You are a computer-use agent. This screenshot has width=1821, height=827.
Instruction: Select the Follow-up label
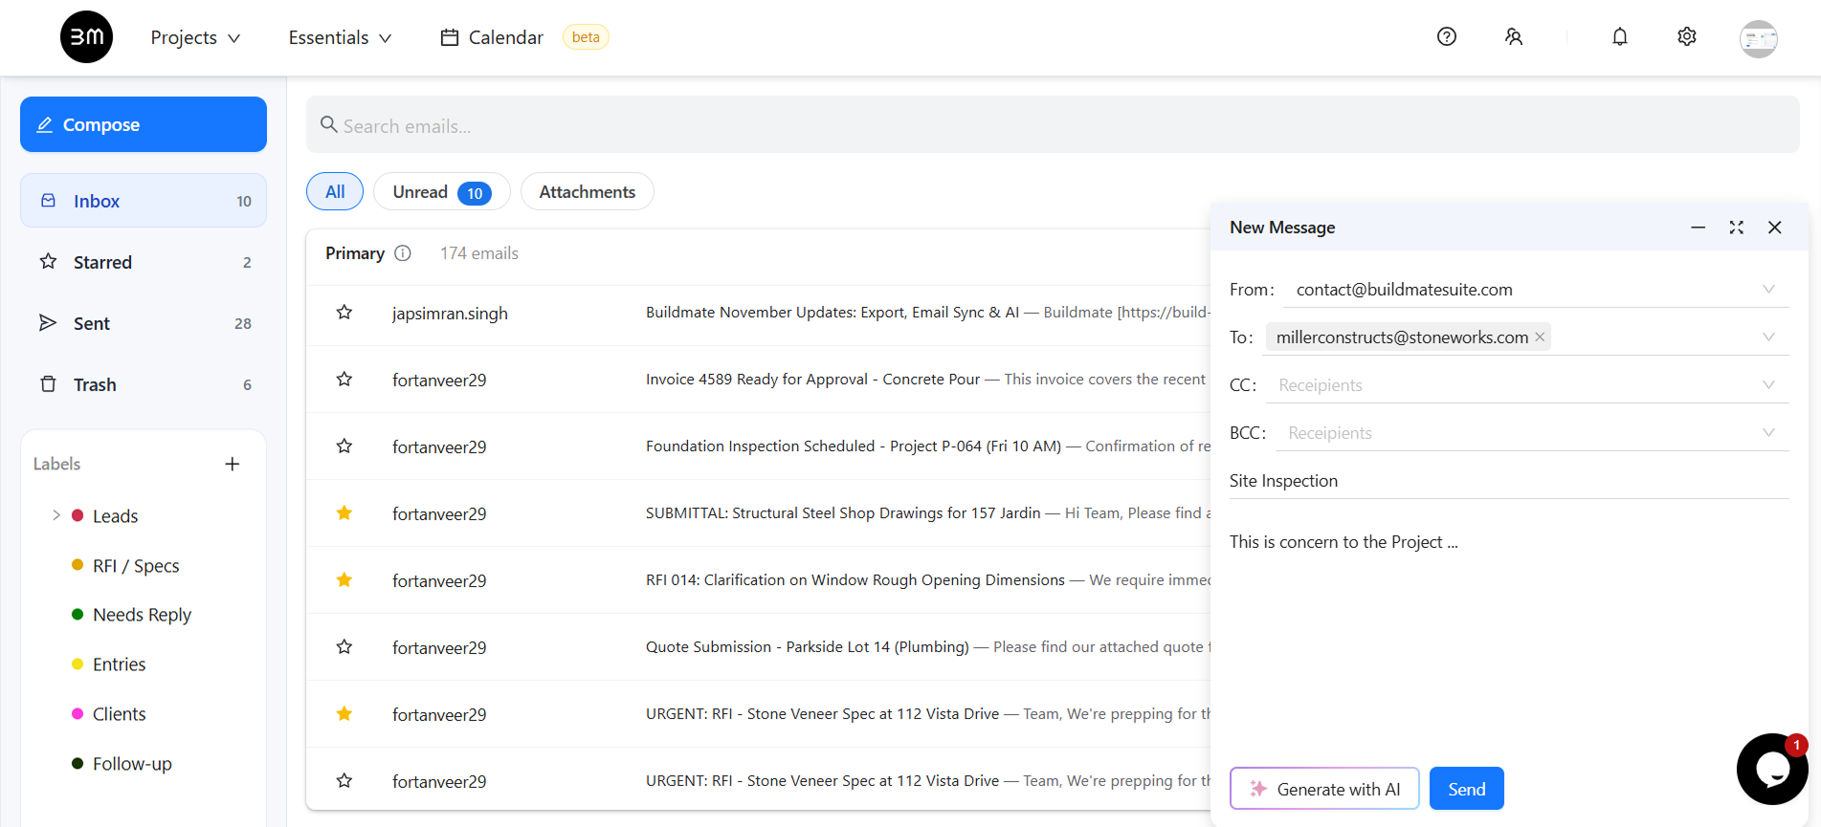coord(132,764)
